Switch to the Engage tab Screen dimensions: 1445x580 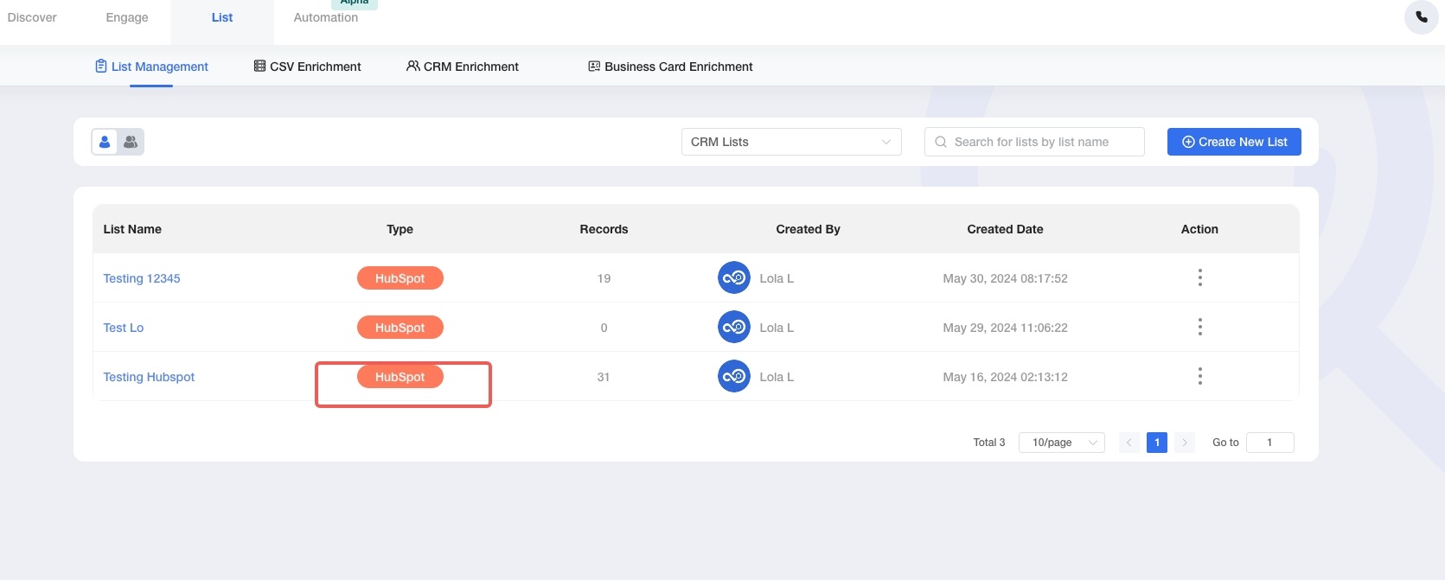(127, 17)
